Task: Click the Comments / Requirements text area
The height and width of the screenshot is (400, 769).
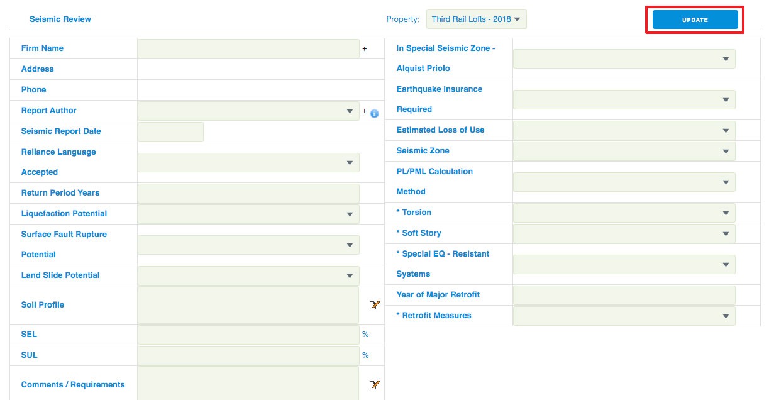Action: (248, 384)
